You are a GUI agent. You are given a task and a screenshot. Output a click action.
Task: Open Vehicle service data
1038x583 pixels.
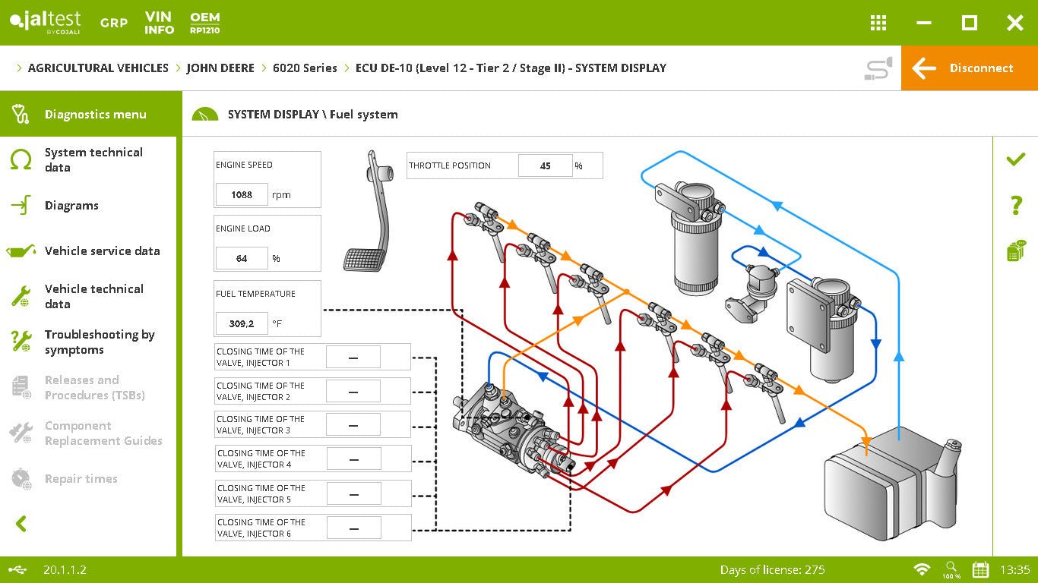[x=103, y=251]
